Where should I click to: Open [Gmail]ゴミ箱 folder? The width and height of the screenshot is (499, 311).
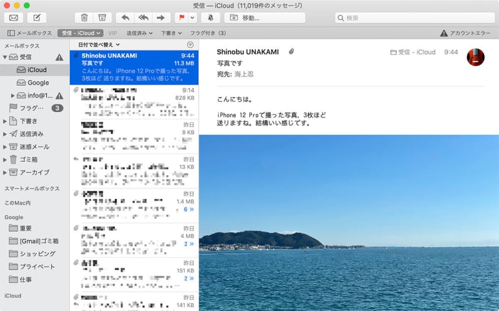point(35,241)
